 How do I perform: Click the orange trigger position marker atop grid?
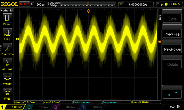tap(89, 11)
